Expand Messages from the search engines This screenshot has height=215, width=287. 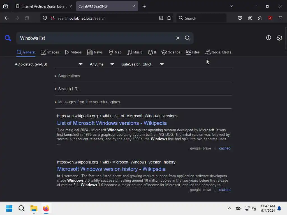click(x=87, y=102)
